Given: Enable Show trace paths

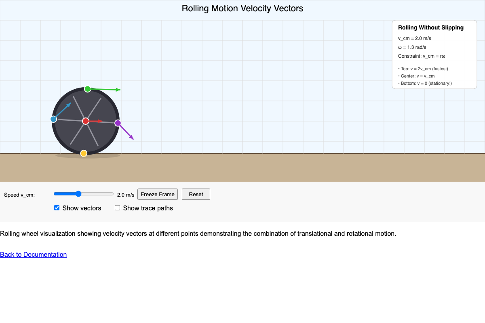Looking at the screenshot, I should pyautogui.click(x=117, y=208).
